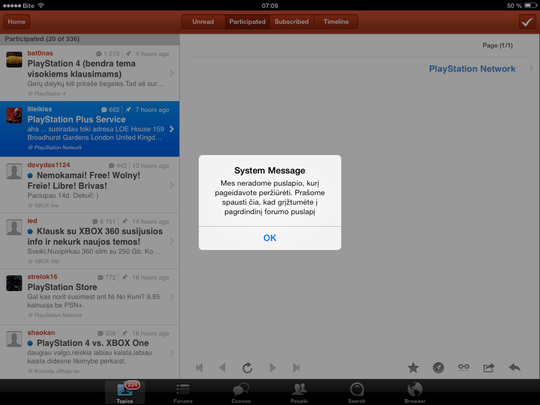Open topic Klausk su XBOX 360 susijusios
Viewport: 540px width, 405px height.
[x=95, y=237]
